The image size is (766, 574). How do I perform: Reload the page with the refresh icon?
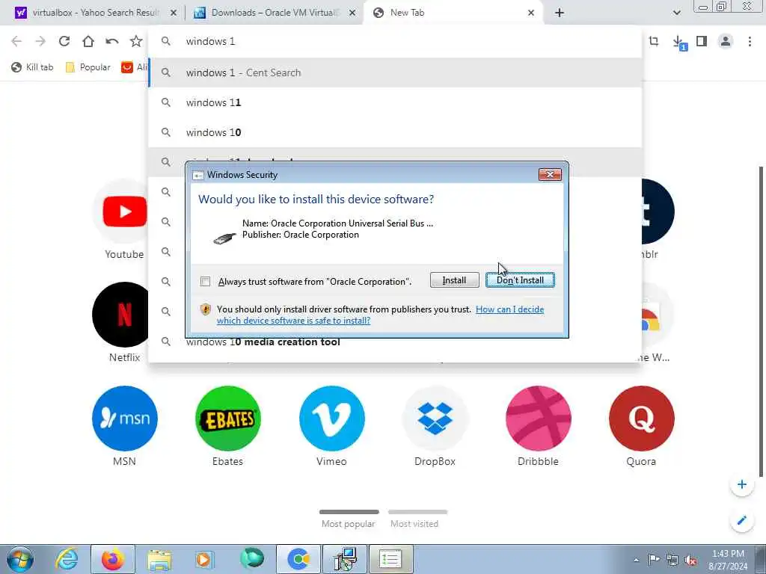pyautogui.click(x=64, y=42)
